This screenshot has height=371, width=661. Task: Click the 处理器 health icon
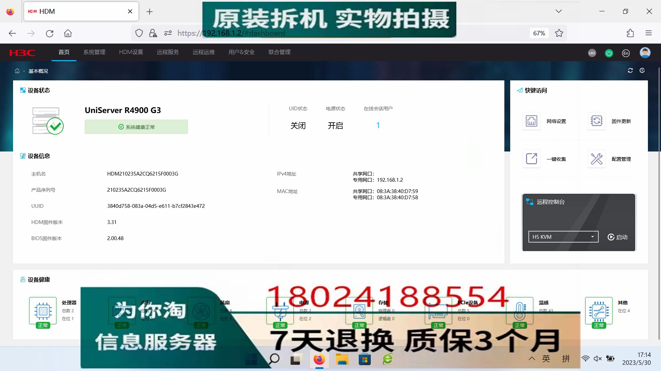coord(43,311)
